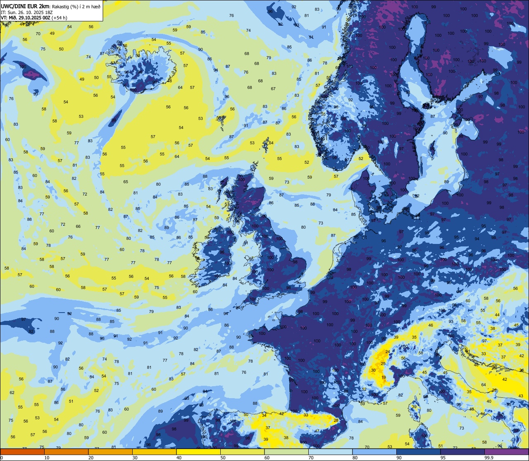529x461 pixels.
Task: Click the golden 30–40 legend swatch
Action: coord(154,451)
